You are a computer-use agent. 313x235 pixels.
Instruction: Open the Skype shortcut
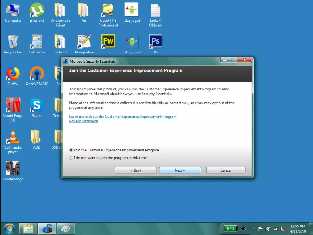37,108
